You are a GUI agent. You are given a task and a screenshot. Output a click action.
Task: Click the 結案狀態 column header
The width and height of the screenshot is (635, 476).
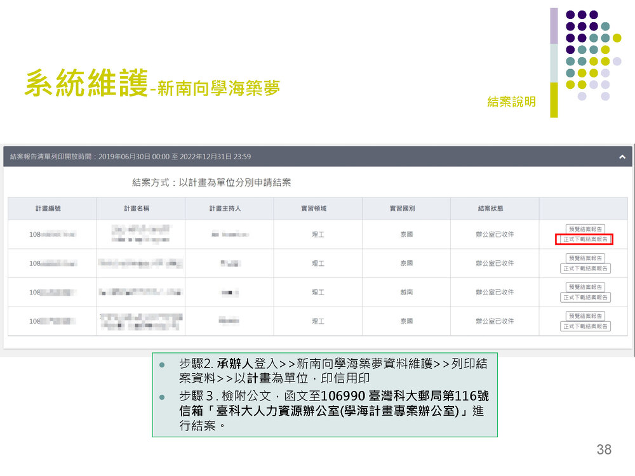tap(495, 208)
